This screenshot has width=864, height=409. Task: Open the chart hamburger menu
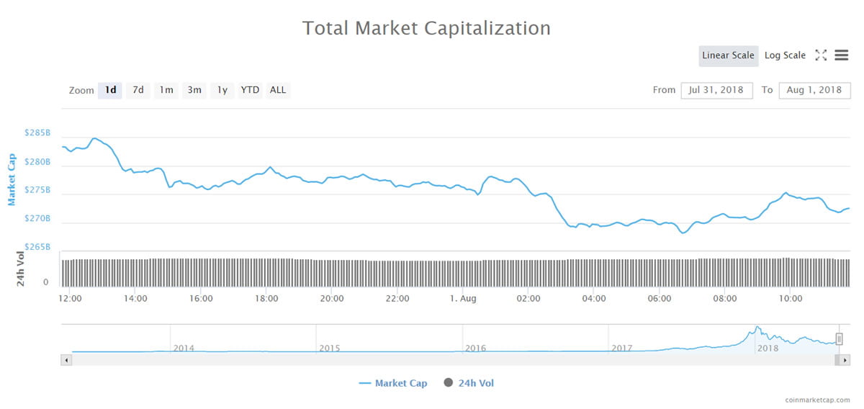841,55
